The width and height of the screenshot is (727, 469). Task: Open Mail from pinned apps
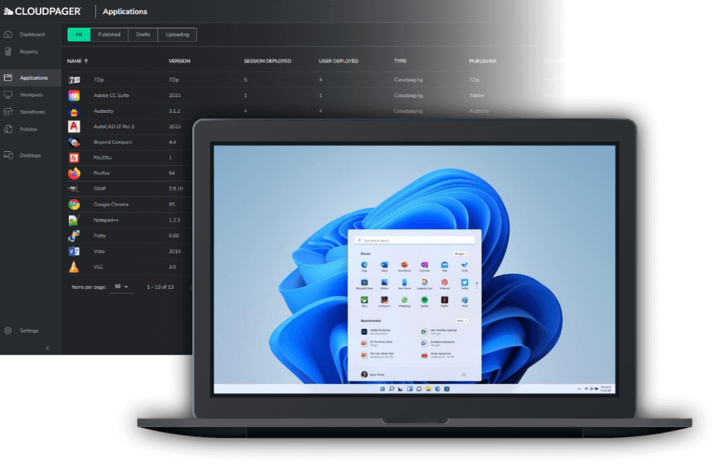(444, 266)
